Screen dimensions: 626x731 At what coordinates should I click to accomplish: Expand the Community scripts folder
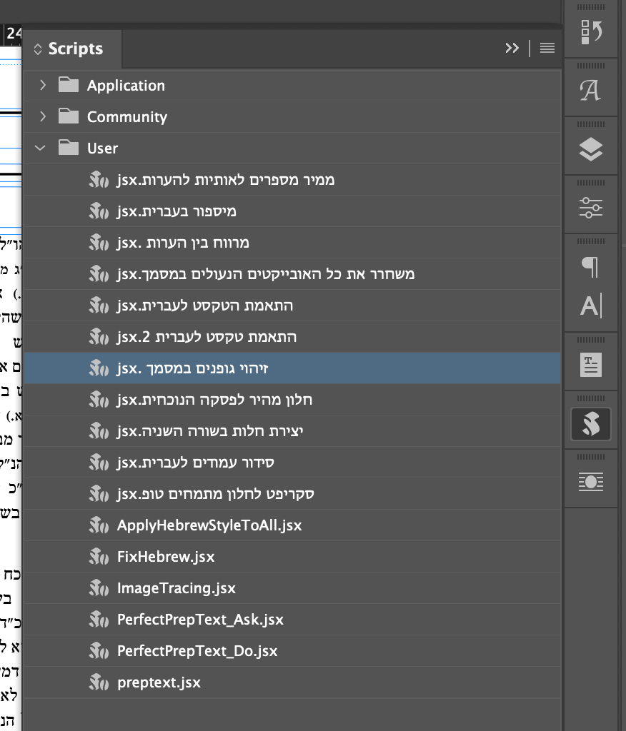43,116
